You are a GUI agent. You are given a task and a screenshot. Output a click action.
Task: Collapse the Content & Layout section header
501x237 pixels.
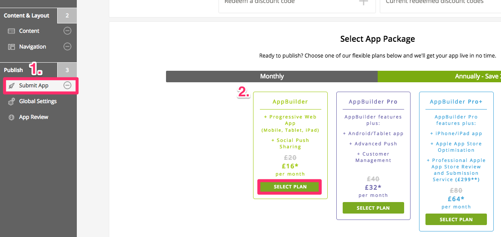click(x=29, y=16)
